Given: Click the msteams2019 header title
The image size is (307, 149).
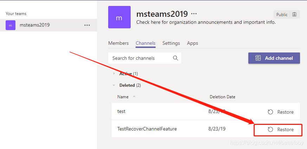Looking at the screenshot, I should (162, 14).
